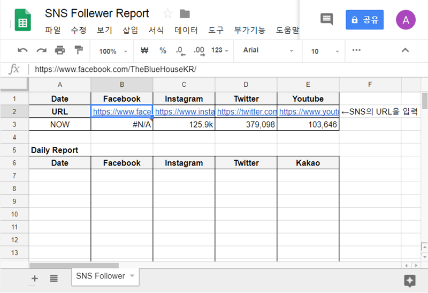Click the scroll right arrow
Image resolution: width=428 pixels, height=293 pixels.
[x=416, y=265]
